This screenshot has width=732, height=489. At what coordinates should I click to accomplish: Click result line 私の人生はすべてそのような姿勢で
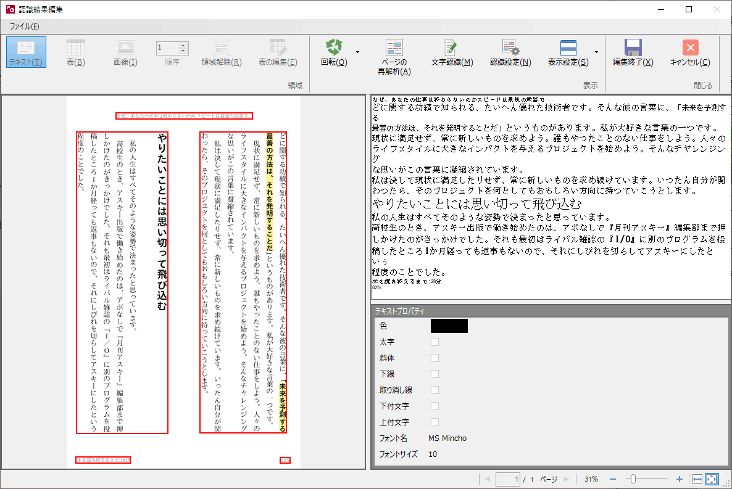(x=491, y=217)
